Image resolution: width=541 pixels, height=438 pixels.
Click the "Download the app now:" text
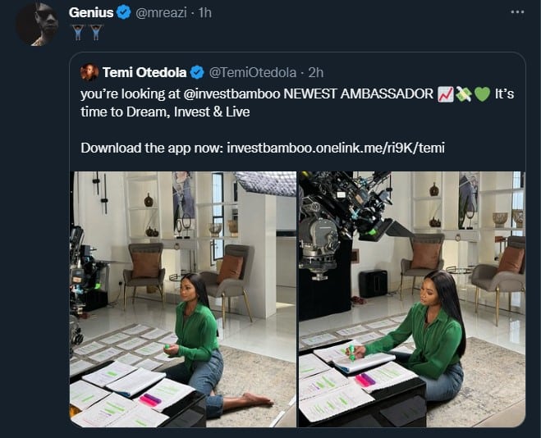coord(152,148)
